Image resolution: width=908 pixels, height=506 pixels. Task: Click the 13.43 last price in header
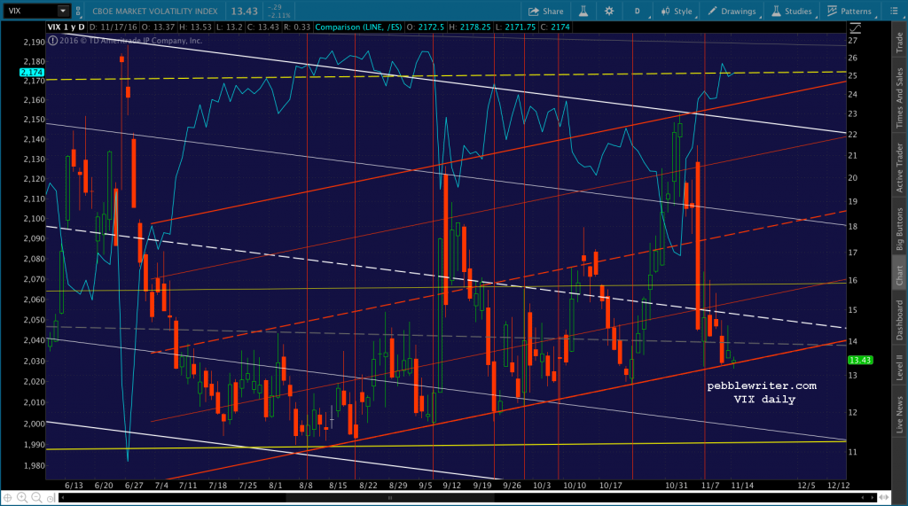(x=244, y=11)
